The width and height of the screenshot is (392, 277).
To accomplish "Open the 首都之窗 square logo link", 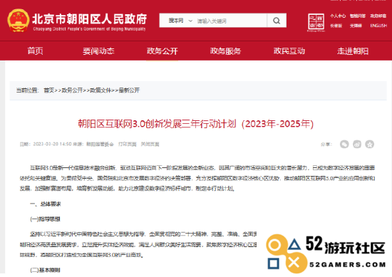I will [x=316, y=22].
